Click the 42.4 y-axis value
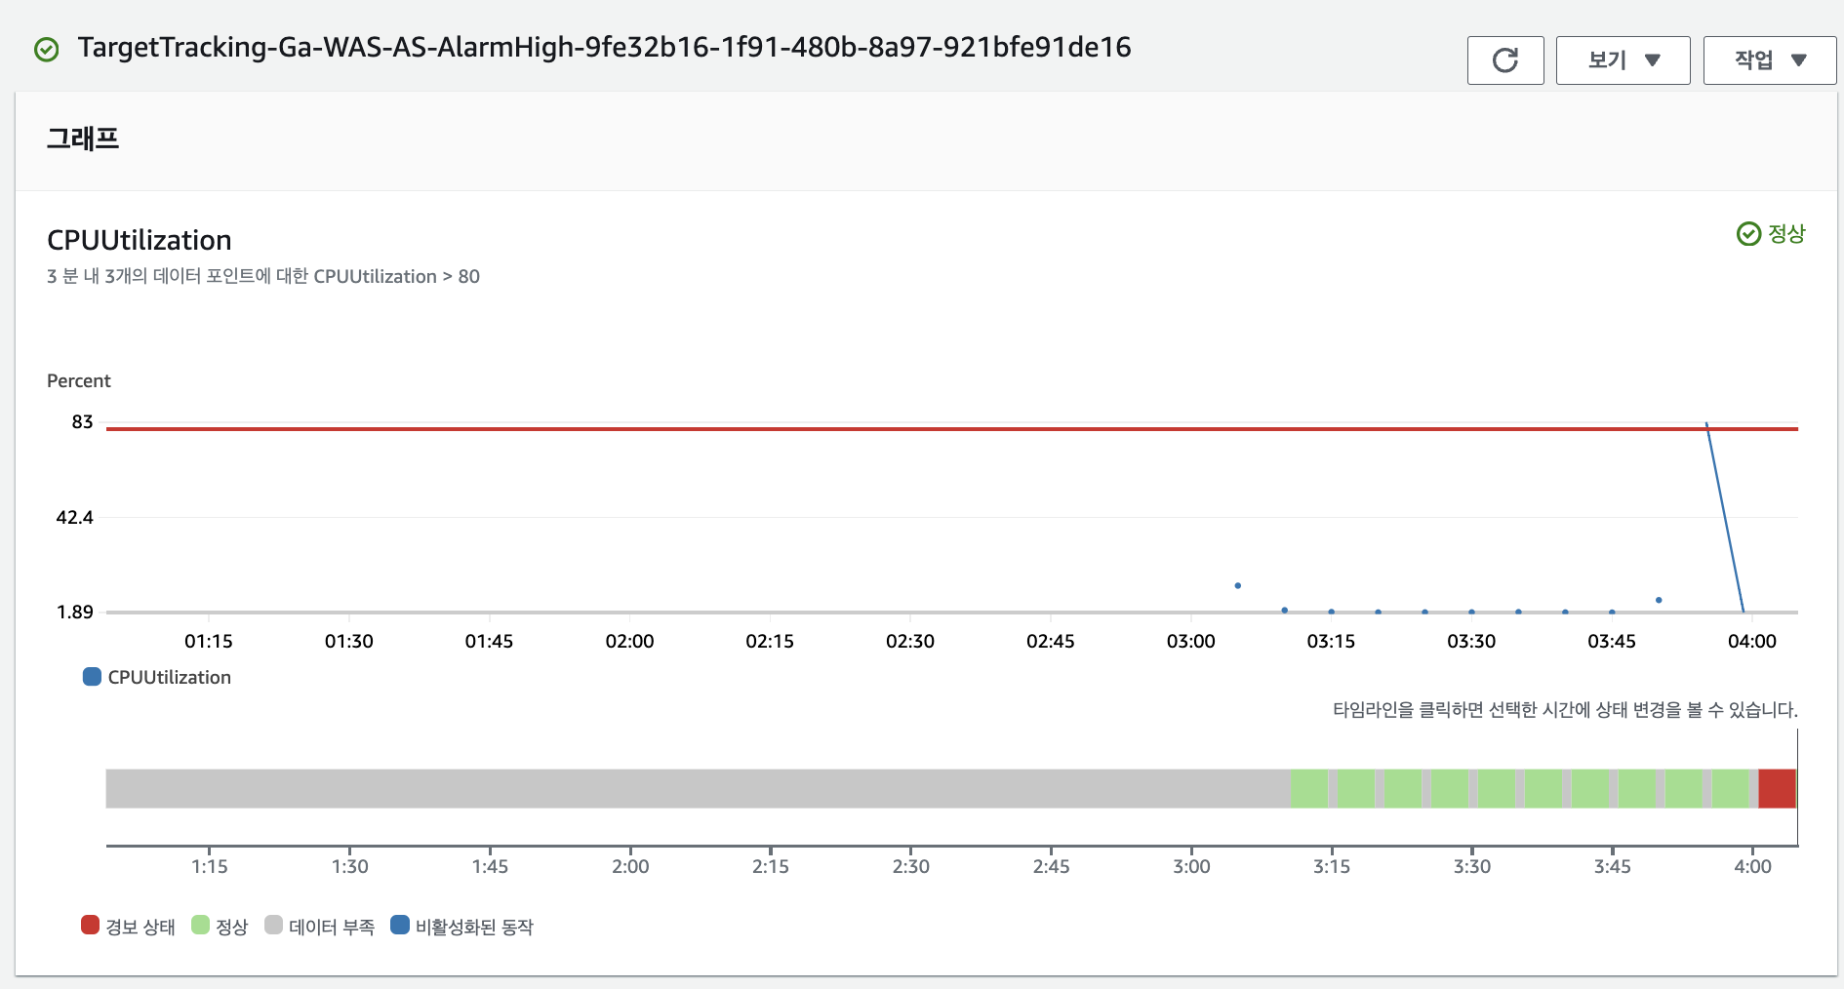The height and width of the screenshot is (989, 1844). point(74,517)
